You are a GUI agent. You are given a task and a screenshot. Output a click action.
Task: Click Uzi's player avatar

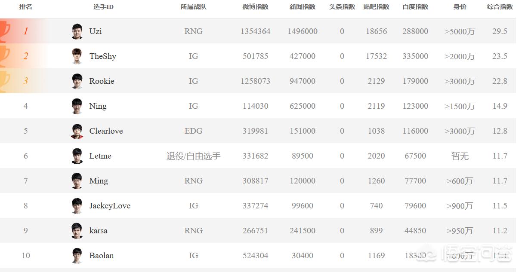click(x=77, y=31)
